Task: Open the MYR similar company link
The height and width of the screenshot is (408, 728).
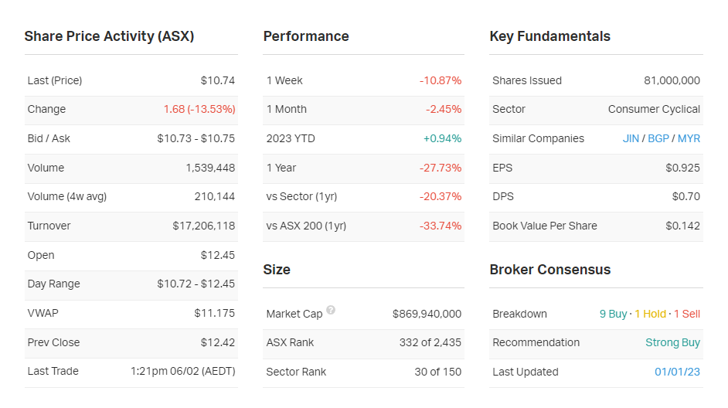Action: tap(689, 139)
